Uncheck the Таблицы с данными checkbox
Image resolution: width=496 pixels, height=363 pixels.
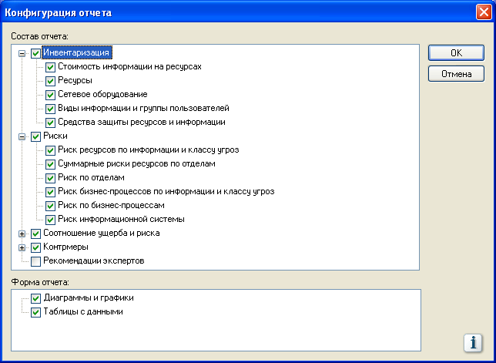coord(35,312)
